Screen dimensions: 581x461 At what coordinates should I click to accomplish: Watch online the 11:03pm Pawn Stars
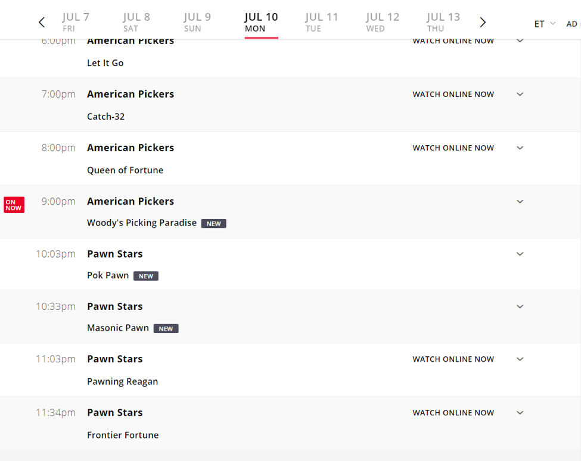point(453,359)
